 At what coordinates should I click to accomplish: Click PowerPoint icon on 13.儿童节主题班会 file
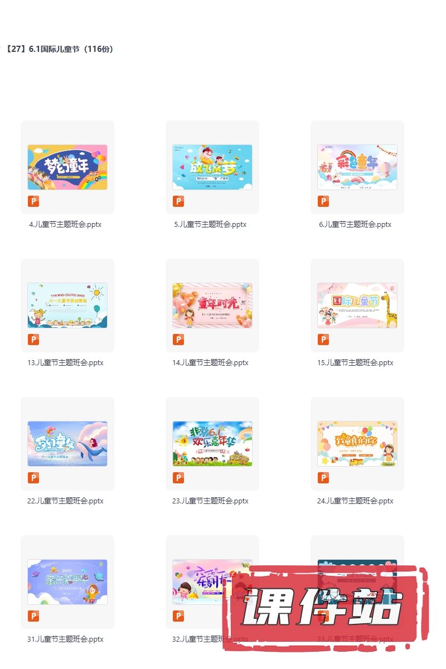(x=33, y=340)
